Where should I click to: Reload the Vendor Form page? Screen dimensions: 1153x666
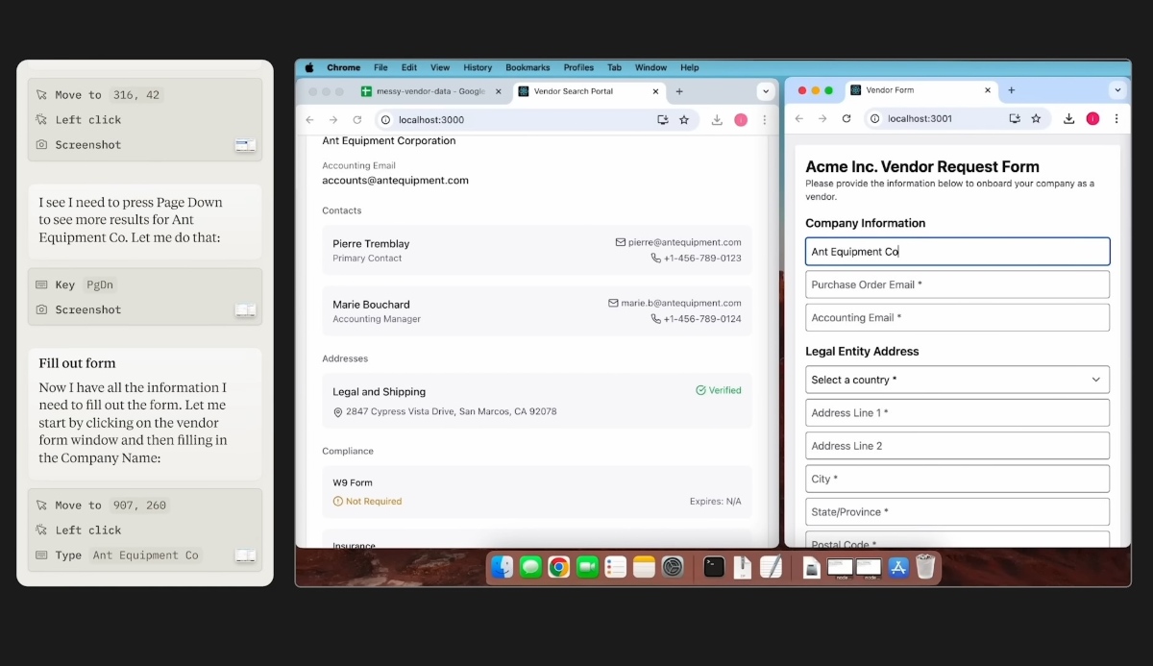tap(846, 118)
